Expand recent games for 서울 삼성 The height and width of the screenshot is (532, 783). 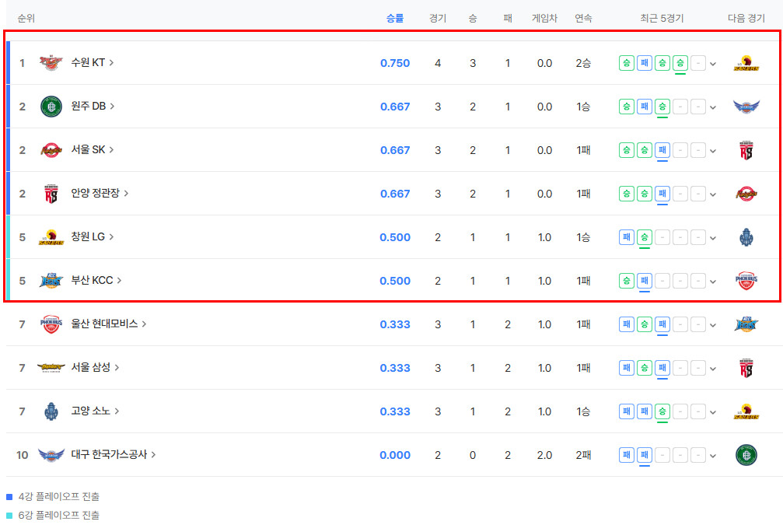coord(712,369)
